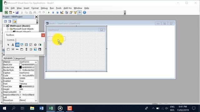This screenshot has width=200, height=112.
Task: Save the workbook with the floppy disk icon
Action: [x=17, y=12]
